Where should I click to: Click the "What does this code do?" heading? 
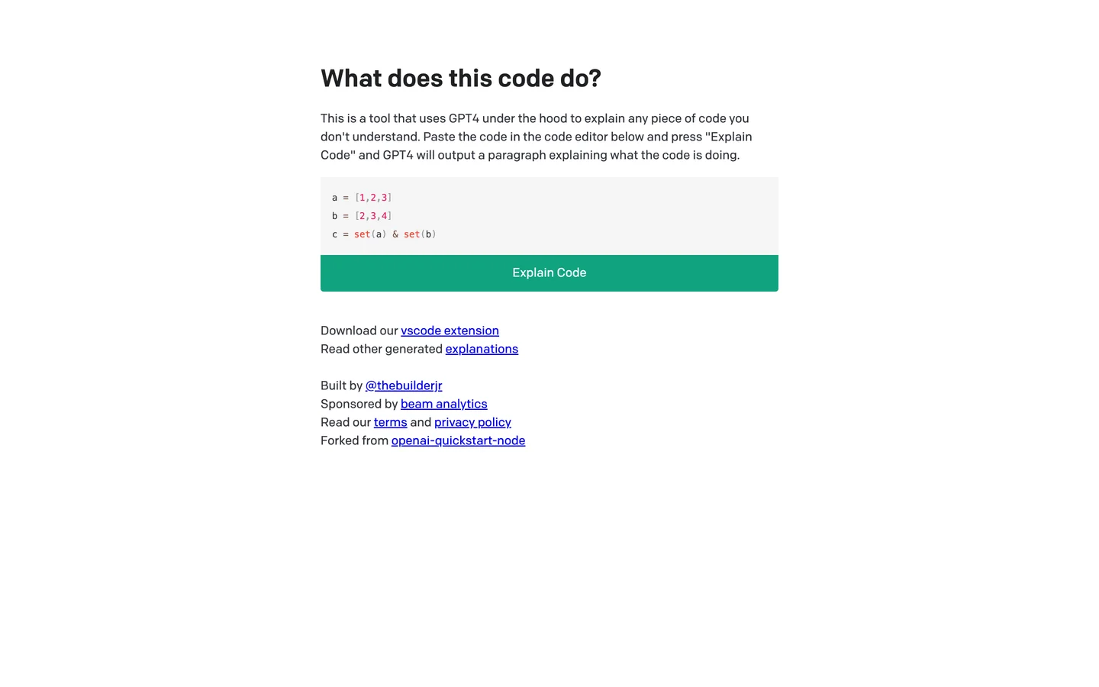point(461,78)
